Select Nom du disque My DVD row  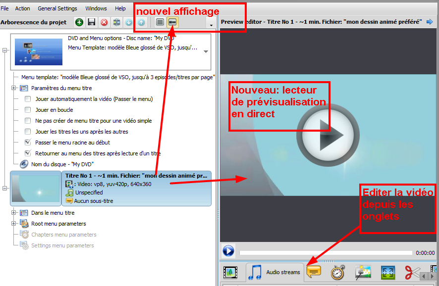click(62, 164)
